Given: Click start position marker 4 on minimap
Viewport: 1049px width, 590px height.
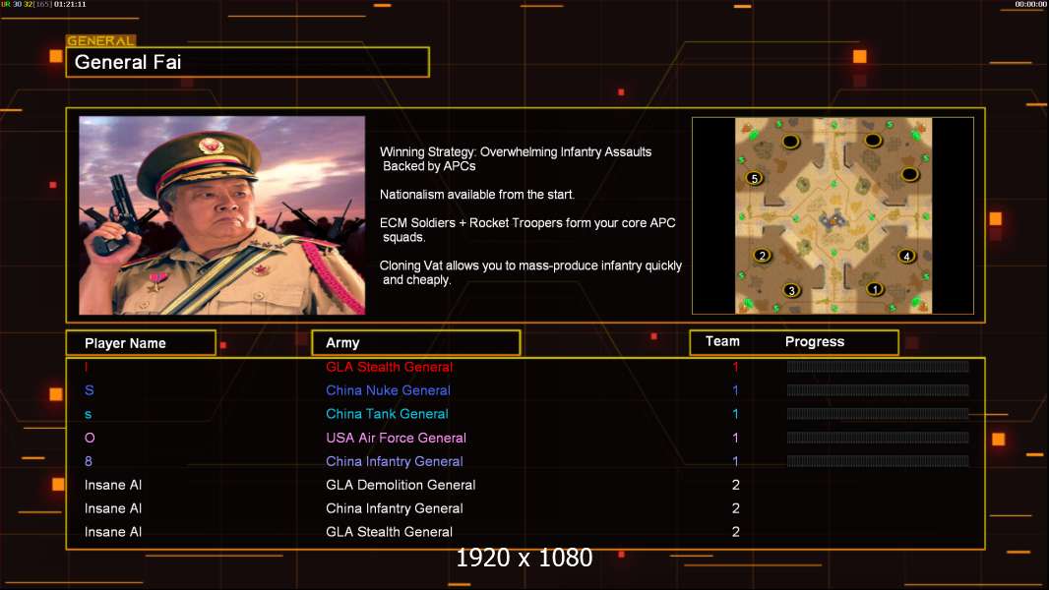Looking at the screenshot, I should coord(906,256).
